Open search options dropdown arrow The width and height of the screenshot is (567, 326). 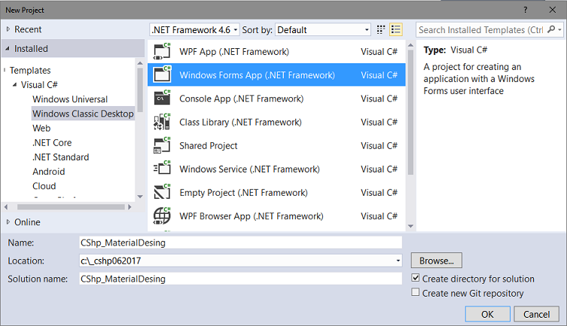559,29
